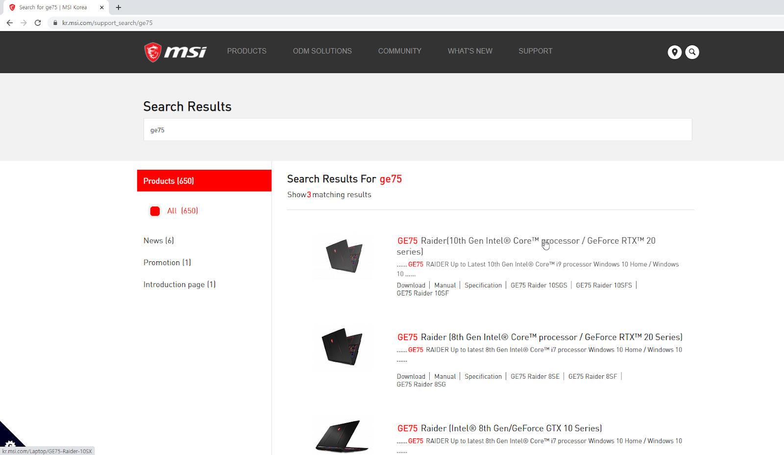Open Download link for 8th Gen RTX GE75

coord(411,376)
